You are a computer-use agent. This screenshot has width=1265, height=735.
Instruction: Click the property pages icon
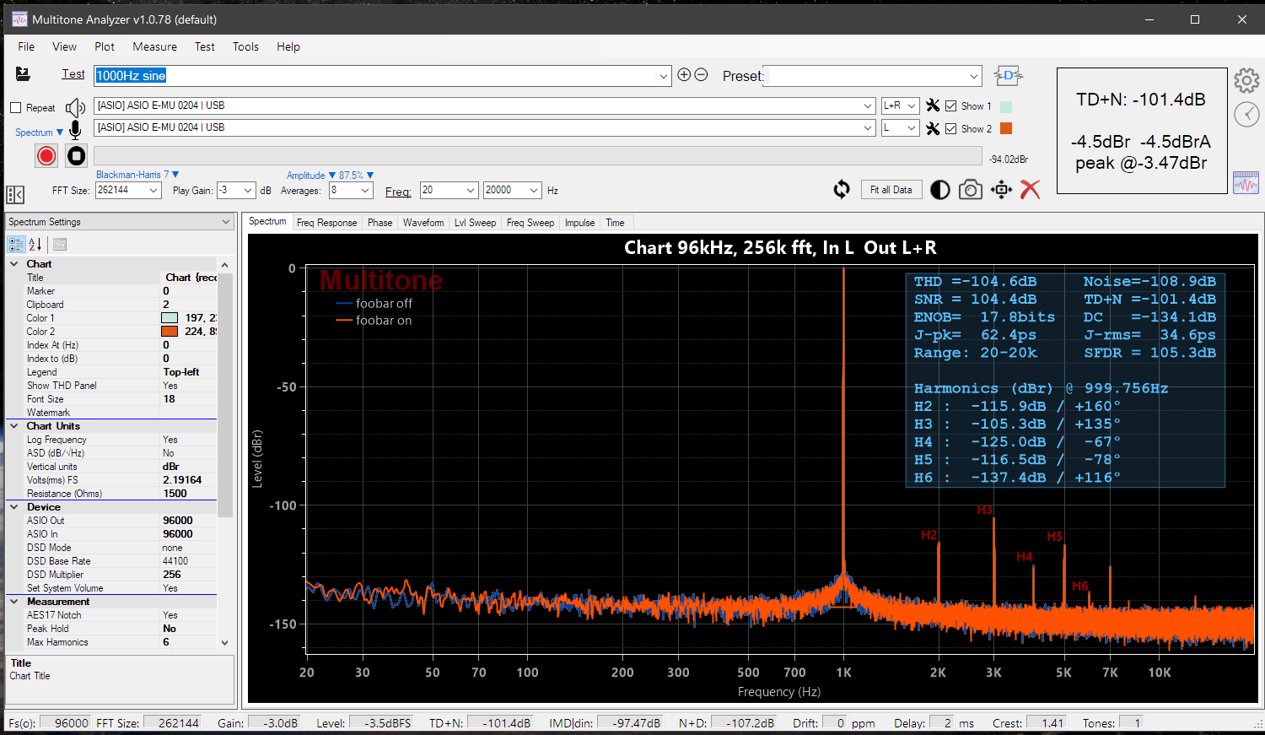tap(60, 245)
